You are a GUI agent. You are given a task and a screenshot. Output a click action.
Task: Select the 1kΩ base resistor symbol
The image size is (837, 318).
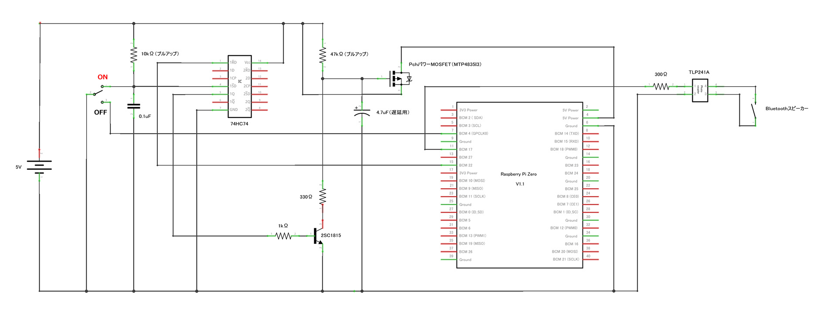[x=283, y=236]
